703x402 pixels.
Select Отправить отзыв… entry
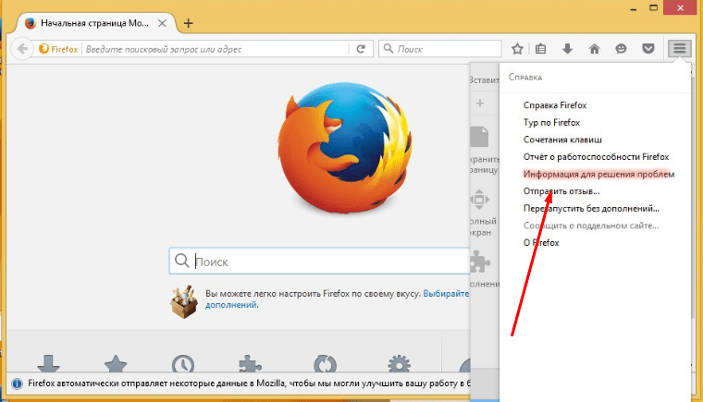(561, 191)
